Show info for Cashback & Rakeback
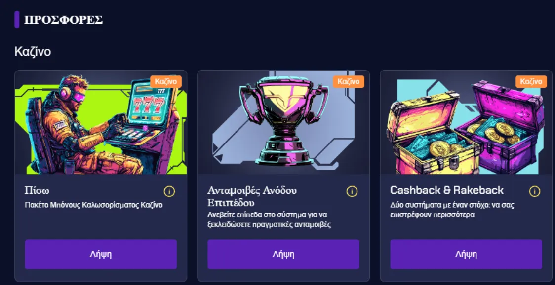555x285 pixels. (x=534, y=191)
